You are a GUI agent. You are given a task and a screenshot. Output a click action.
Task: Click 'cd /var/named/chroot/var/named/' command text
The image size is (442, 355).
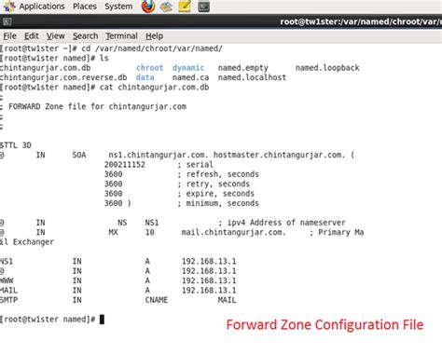152,48
